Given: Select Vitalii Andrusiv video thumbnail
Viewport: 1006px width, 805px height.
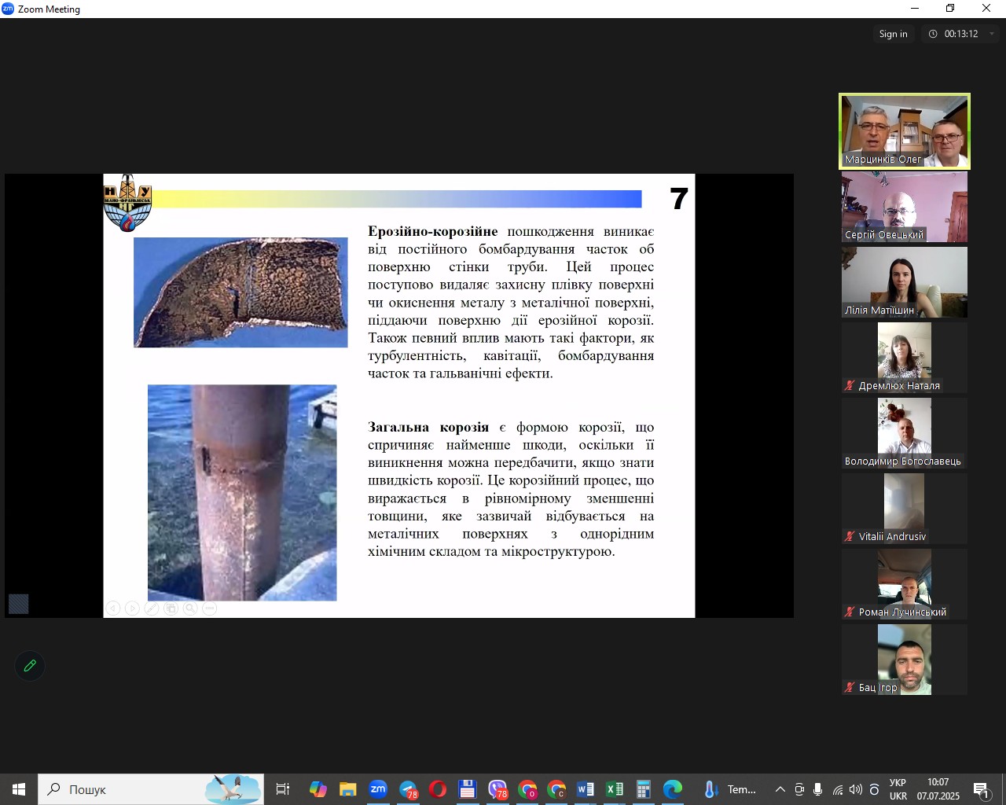Looking at the screenshot, I should pyautogui.click(x=905, y=509).
